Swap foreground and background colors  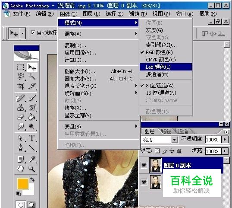[x=32, y=179]
